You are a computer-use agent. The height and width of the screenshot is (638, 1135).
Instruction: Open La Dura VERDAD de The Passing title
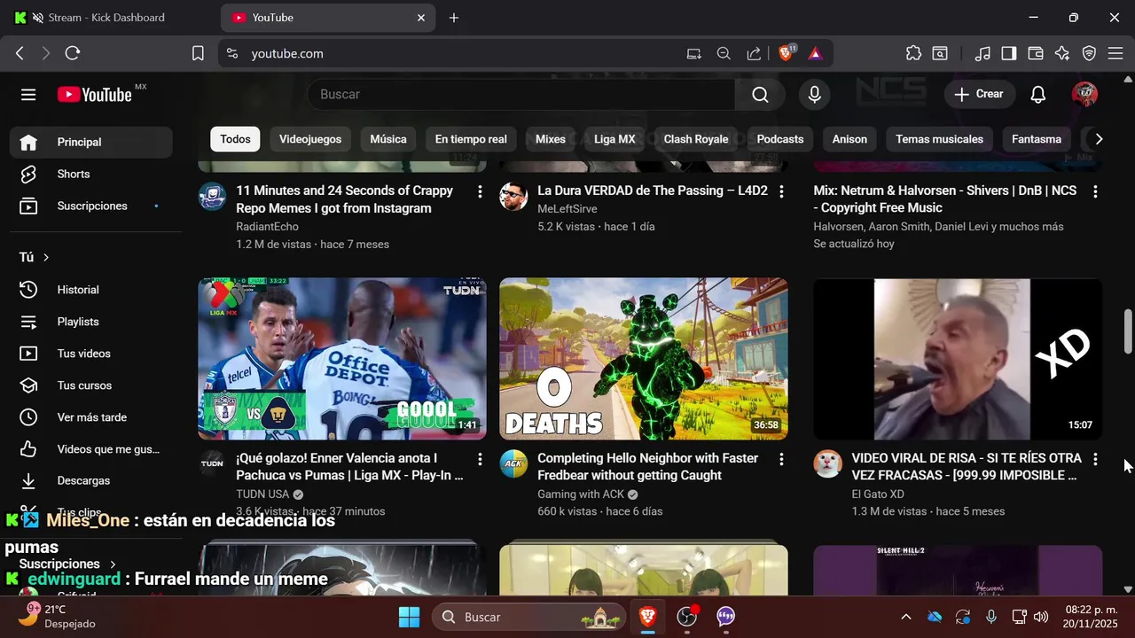[x=653, y=191]
